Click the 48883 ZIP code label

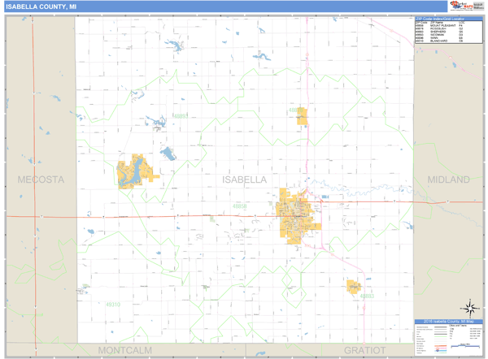click(x=368, y=296)
